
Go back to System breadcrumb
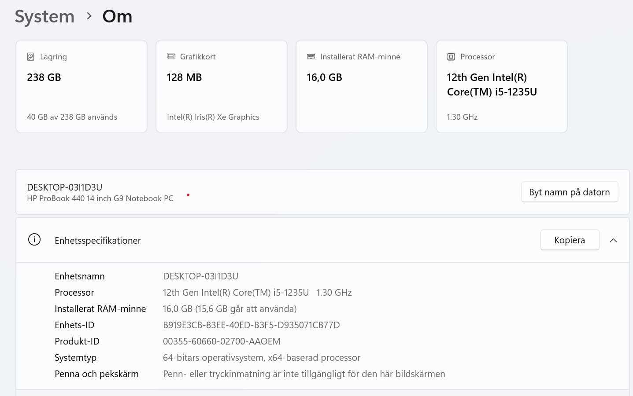tap(44, 17)
